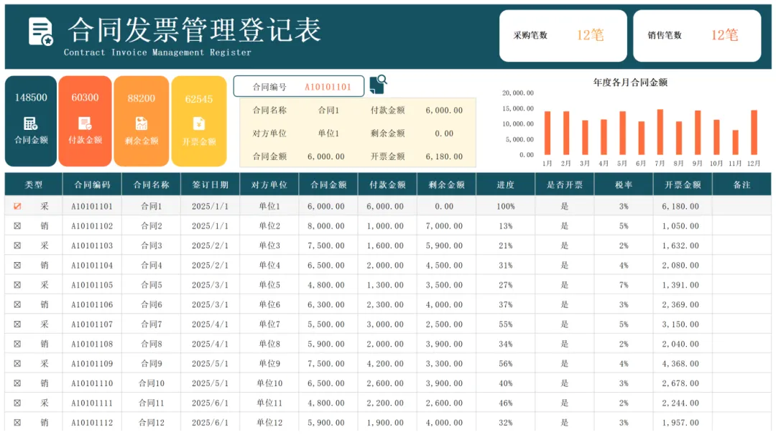The height and width of the screenshot is (435, 776).
Task: Click the 进度 column header
Action: coord(505,185)
